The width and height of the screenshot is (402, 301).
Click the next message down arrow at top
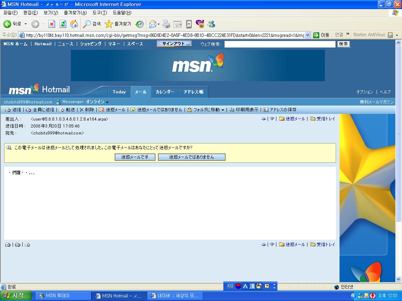272,119
